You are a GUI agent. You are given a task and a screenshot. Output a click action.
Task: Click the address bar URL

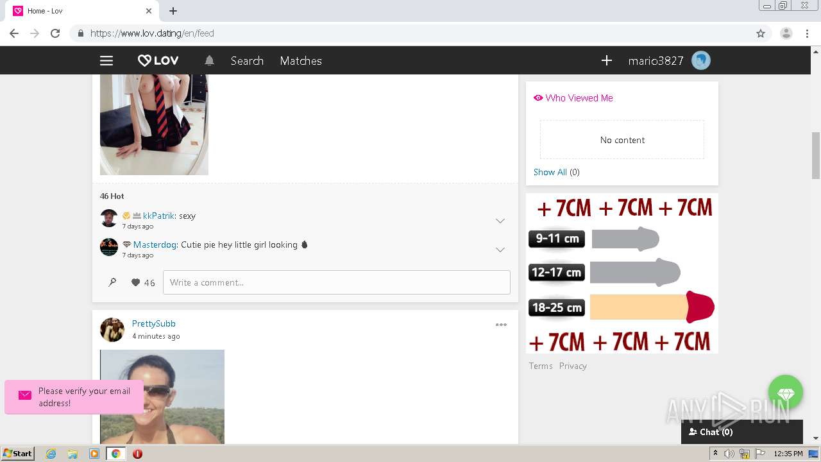(x=152, y=33)
